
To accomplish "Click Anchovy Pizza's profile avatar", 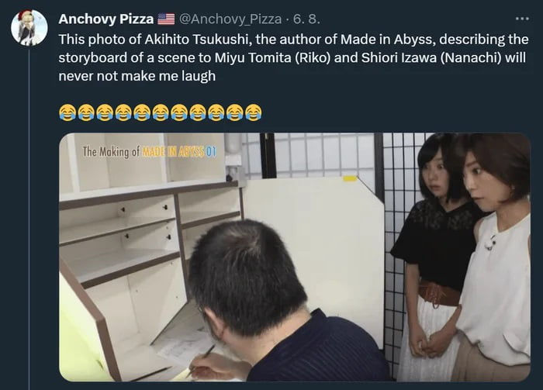I will [x=29, y=28].
